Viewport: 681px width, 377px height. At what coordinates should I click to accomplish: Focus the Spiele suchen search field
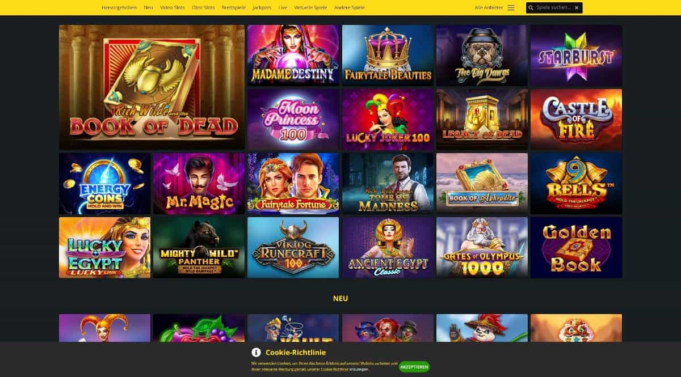[x=554, y=8]
